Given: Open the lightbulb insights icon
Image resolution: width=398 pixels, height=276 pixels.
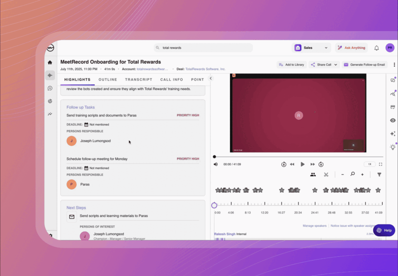Looking at the screenshot, I should pos(393,147).
